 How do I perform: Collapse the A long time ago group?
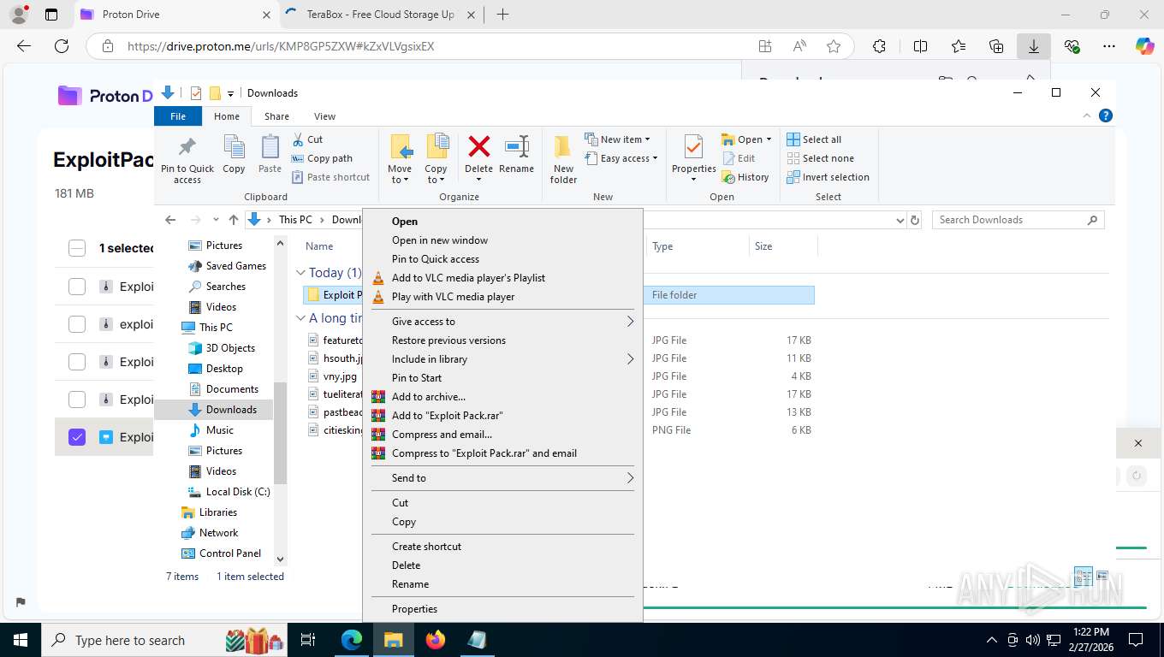(x=300, y=318)
